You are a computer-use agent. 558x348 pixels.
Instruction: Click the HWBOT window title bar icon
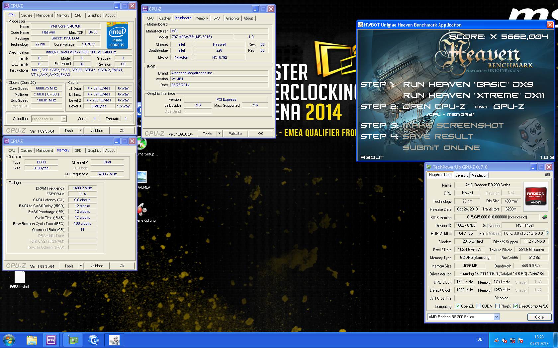coord(361,25)
